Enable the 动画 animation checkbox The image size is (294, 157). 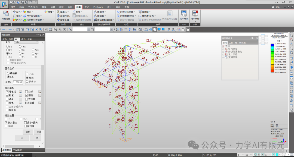coord(7,99)
